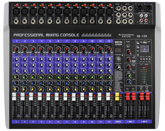Click the channel 7 MID EQ knob
The width and height of the screenshot is (165, 131).
(67, 65)
